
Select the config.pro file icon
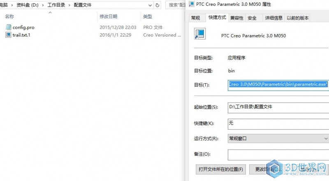8,27
